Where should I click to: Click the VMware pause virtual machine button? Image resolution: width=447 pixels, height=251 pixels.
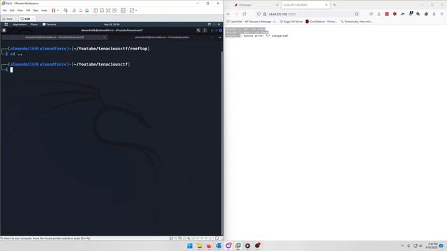pos(54,10)
